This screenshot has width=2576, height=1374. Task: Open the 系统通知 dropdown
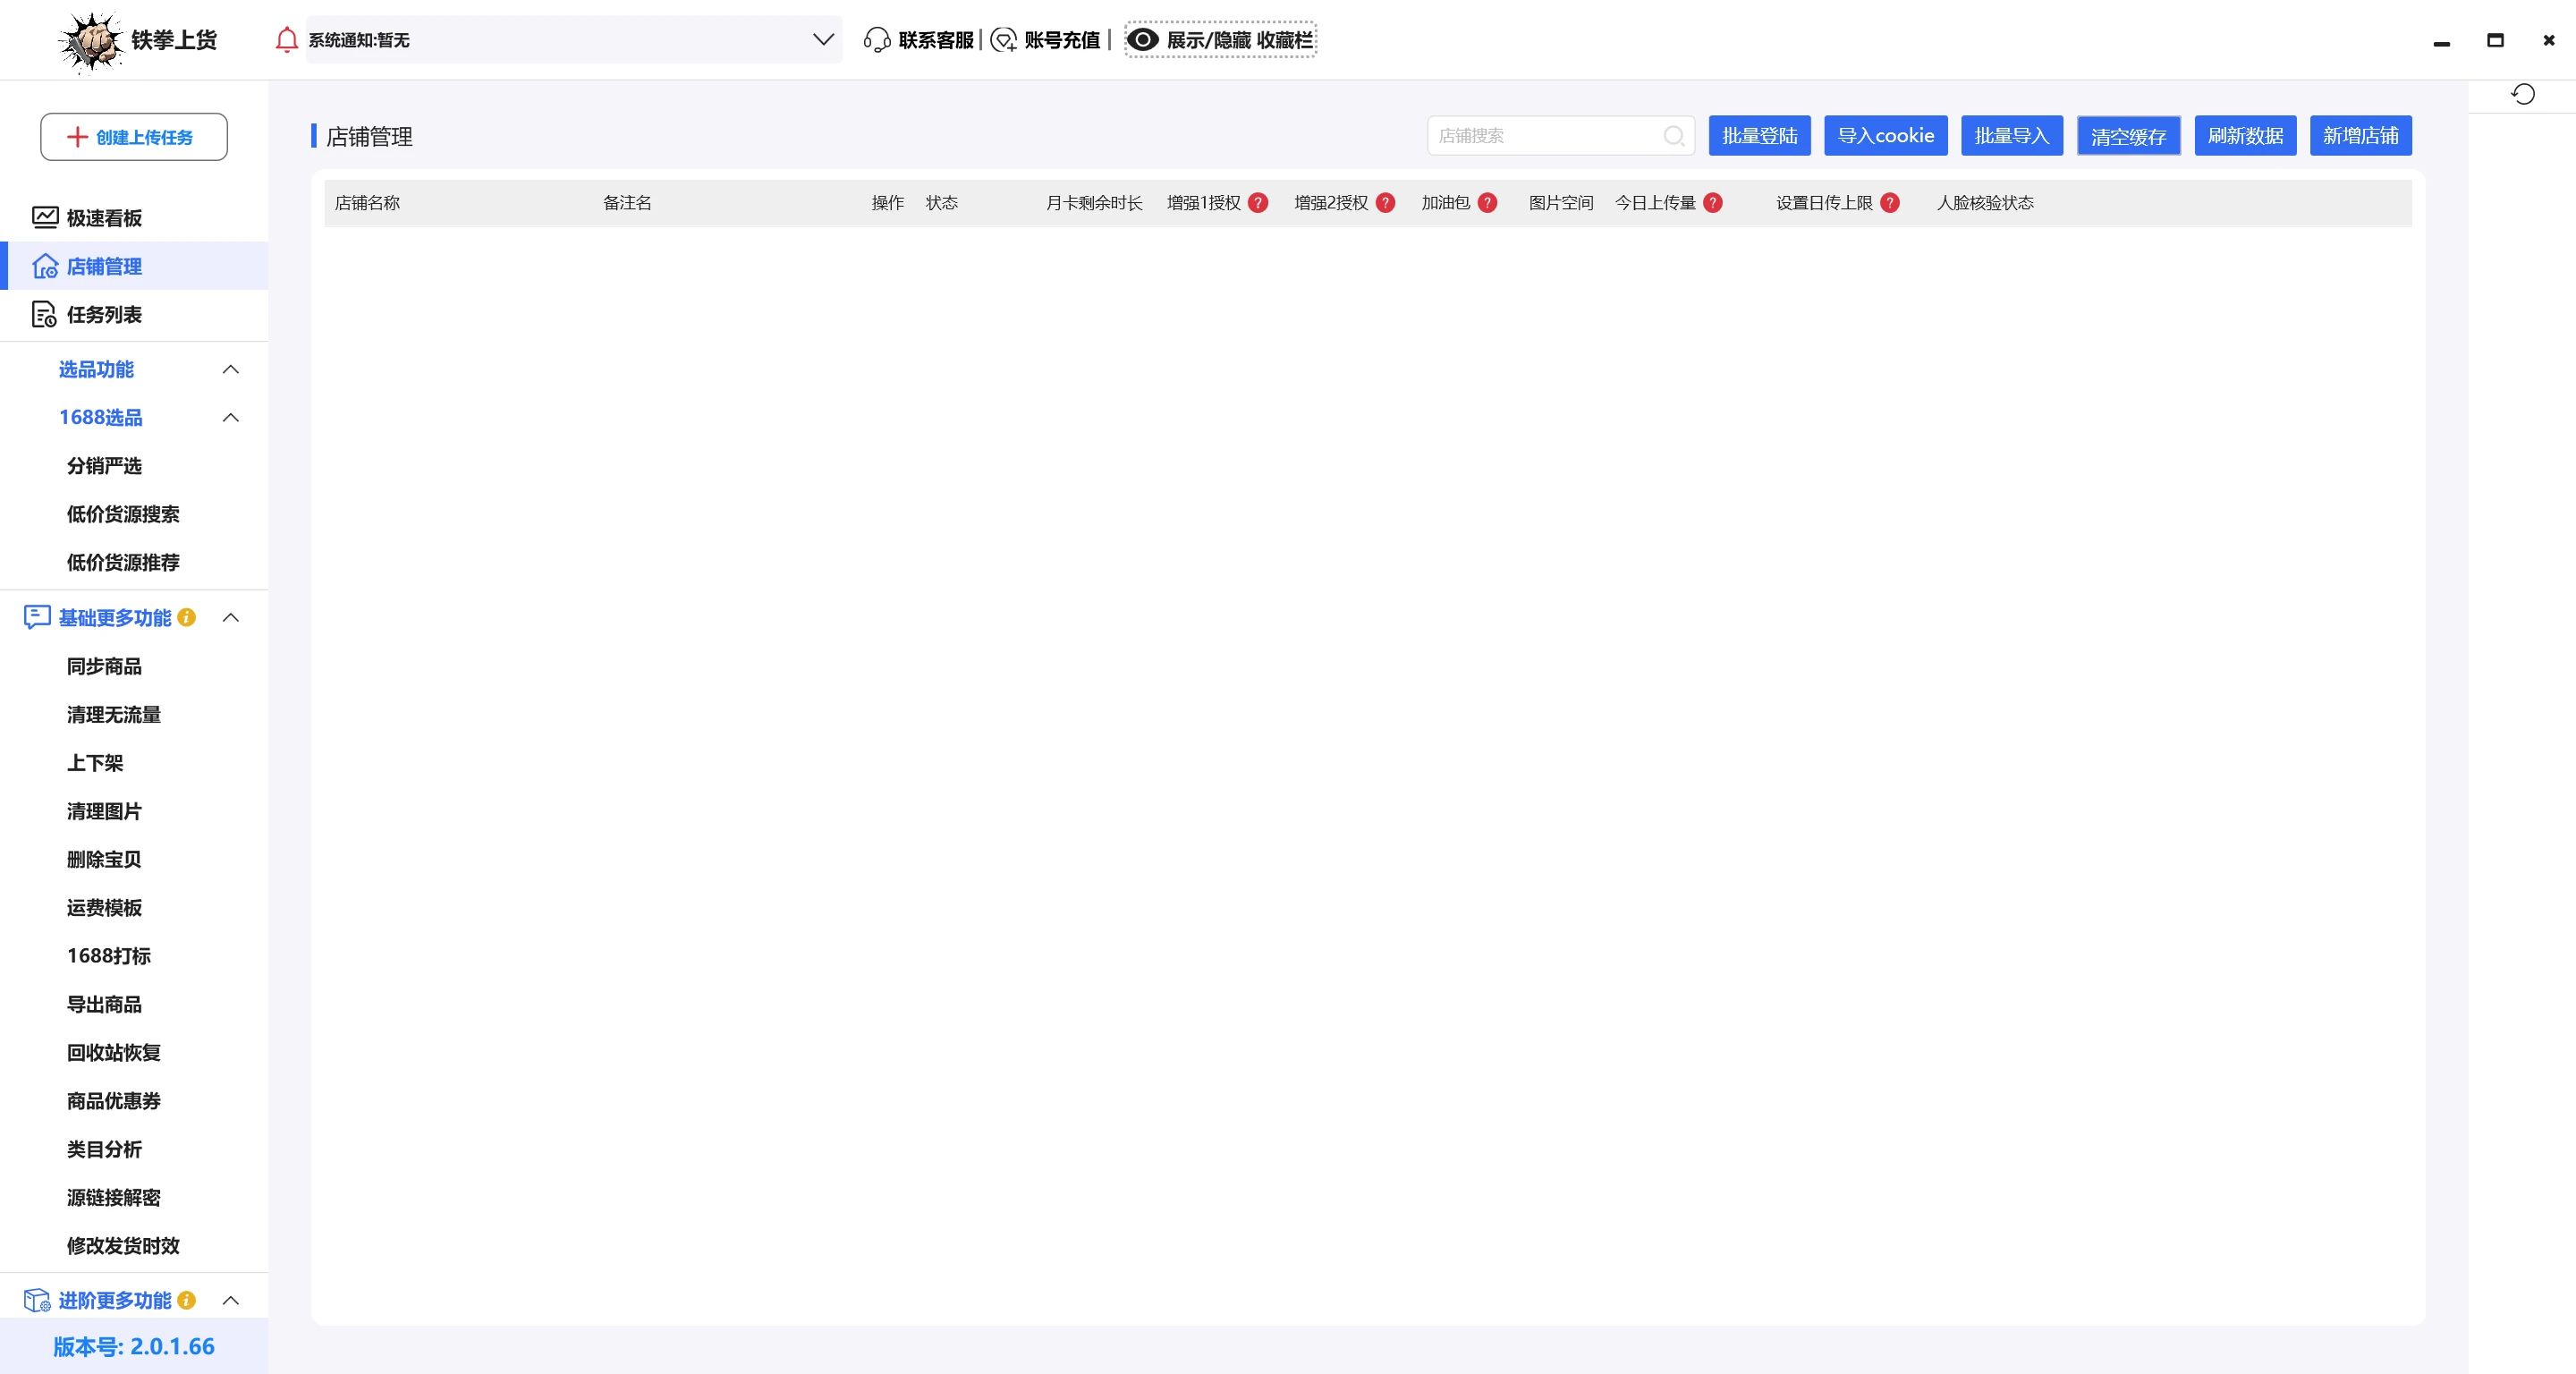click(574, 40)
